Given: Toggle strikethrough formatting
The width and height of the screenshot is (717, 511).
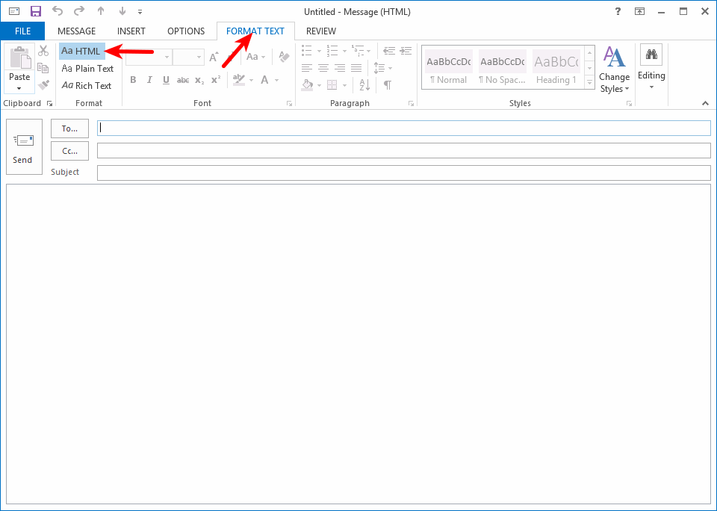Looking at the screenshot, I should click(183, 81).
